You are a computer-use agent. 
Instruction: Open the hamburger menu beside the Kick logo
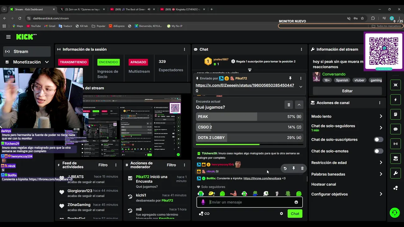[x=9, y=37]
